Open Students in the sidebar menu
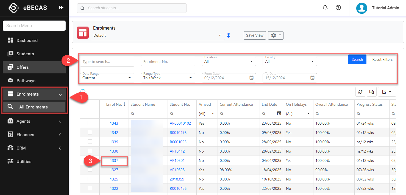 [x=25, y=54]
